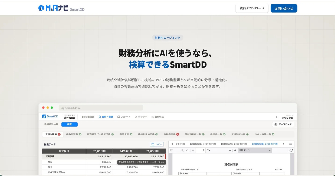335x176 pixels.
Task: Go to previous document with left chevron
Action: [x=172, y=144]
